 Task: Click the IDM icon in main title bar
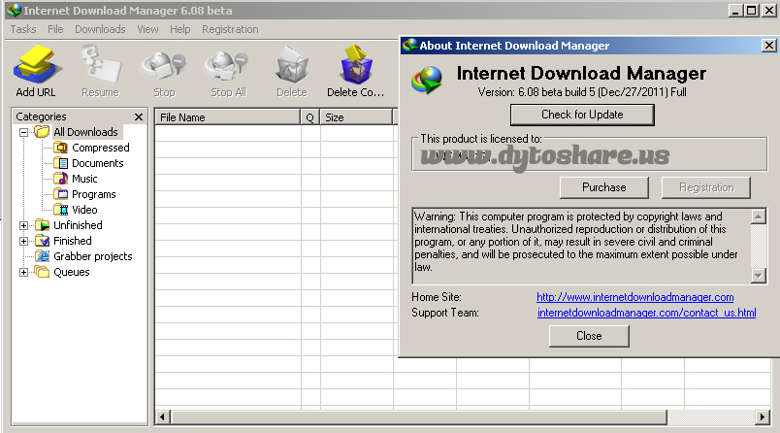pyautogui.click(x=14, y=10)
